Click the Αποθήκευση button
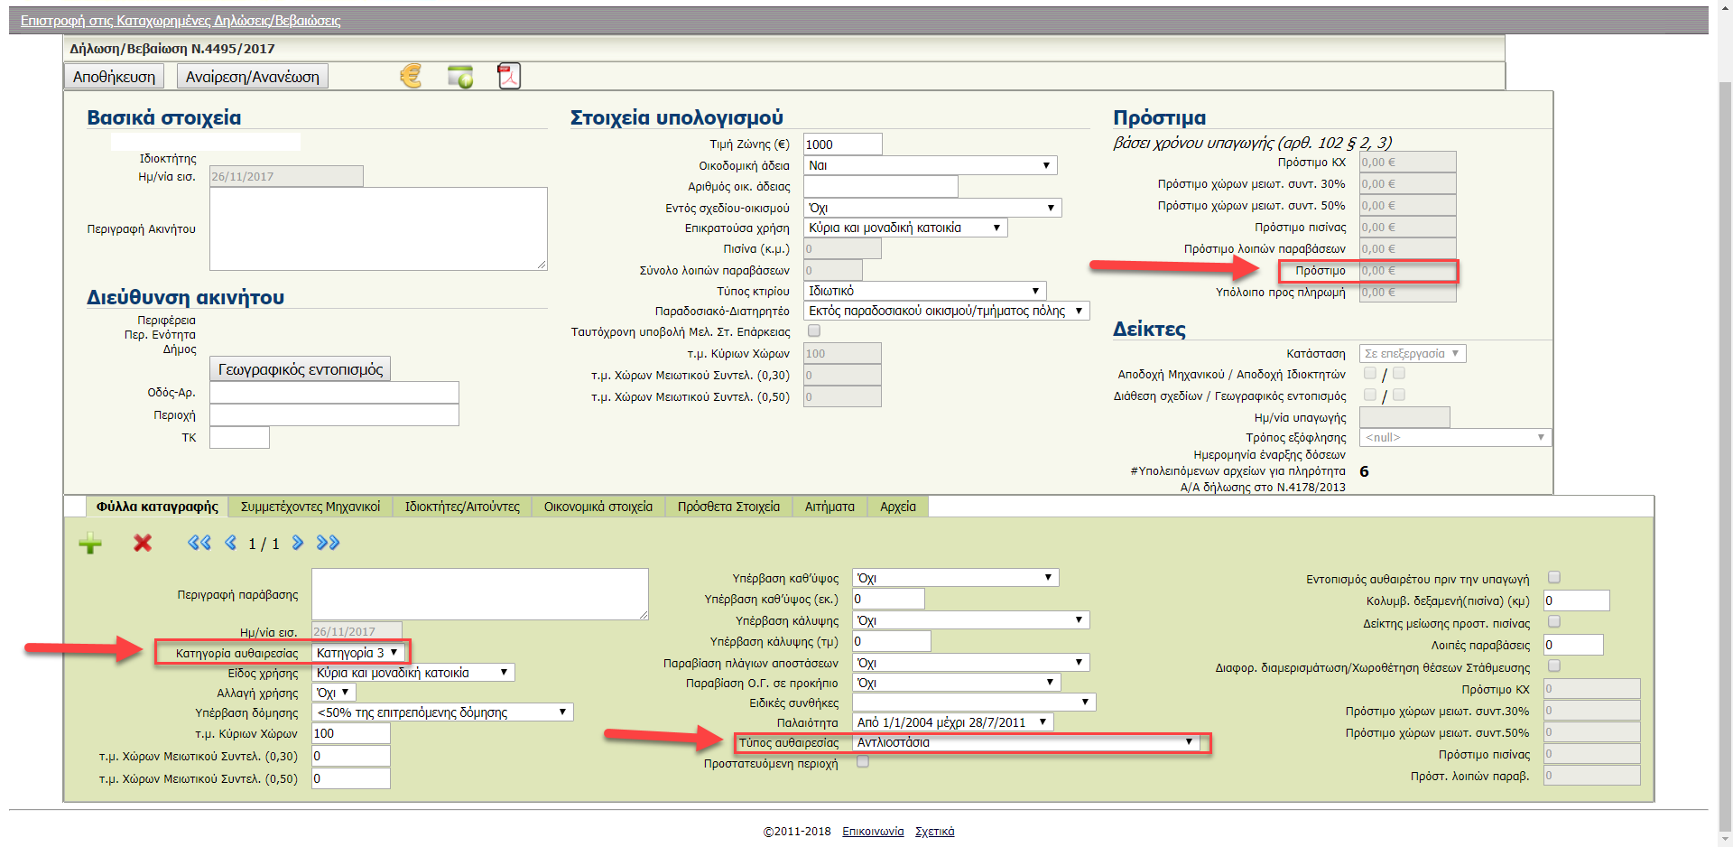Screen dimensions: 1733x847 (x=114, y=77)
